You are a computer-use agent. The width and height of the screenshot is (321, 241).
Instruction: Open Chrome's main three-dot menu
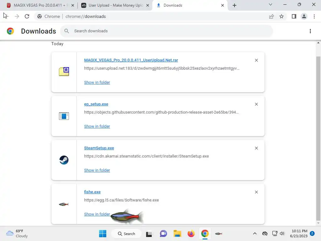314,16
